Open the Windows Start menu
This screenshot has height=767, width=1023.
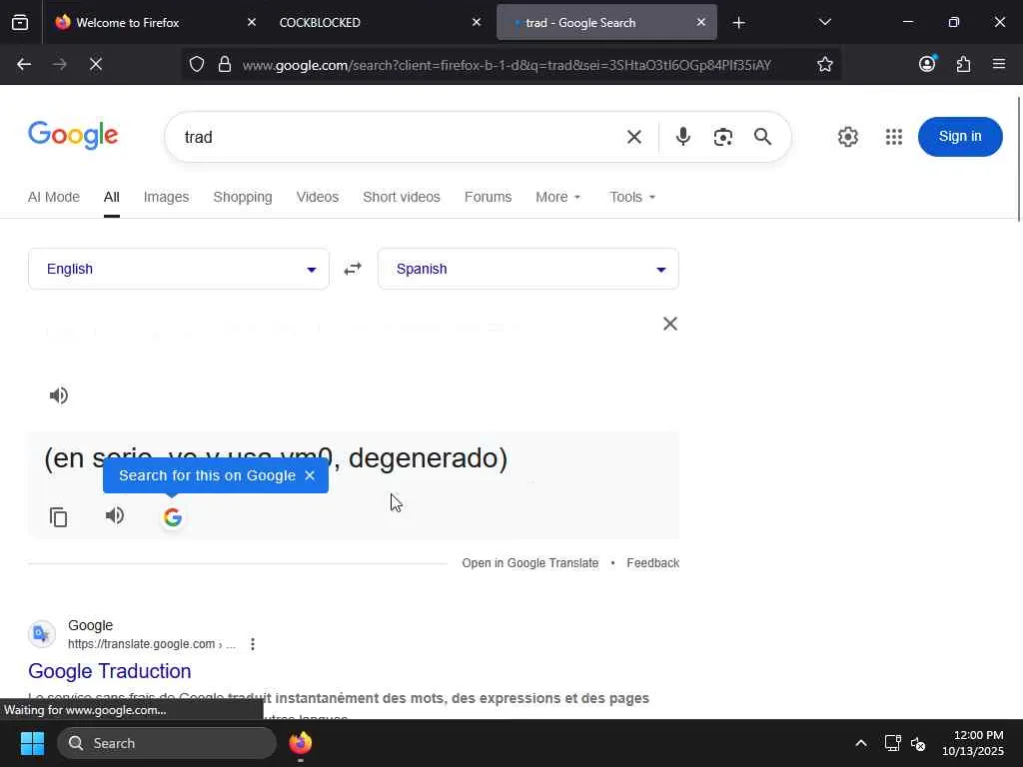click(x=32, y=743)
